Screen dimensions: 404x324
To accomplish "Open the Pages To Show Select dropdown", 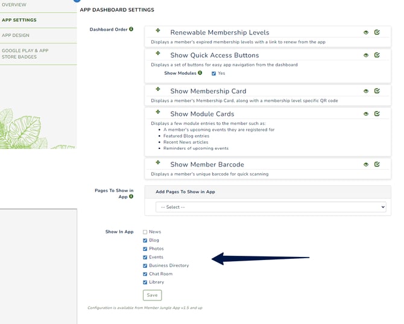I will tap(270, 207).
